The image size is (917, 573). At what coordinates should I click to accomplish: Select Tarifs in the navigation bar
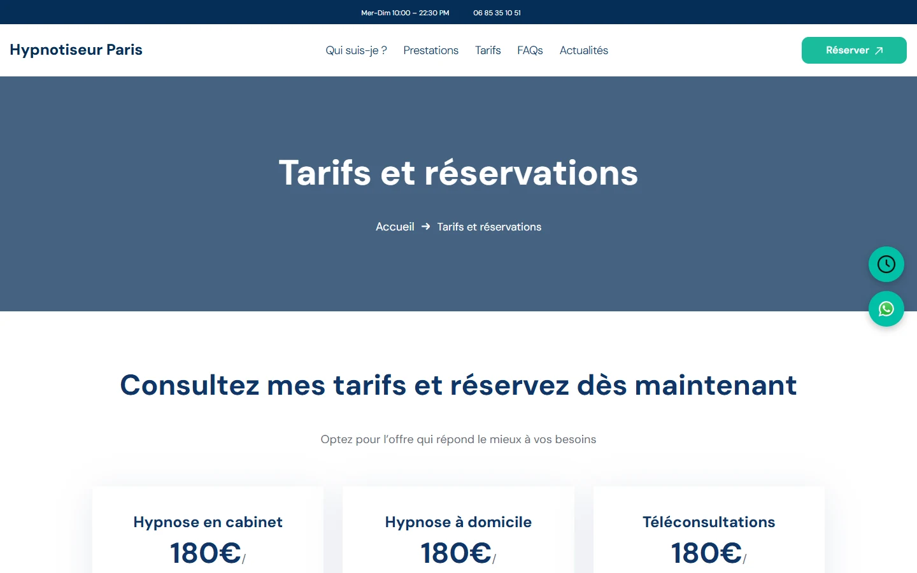click(x=488, y=50)
